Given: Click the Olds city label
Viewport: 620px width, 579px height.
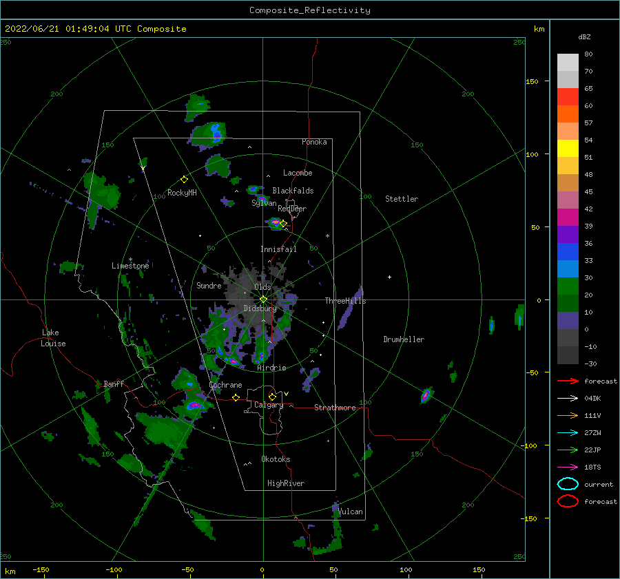Looking at the screenshot, I should pyautogui.click(x=262, y=287).
